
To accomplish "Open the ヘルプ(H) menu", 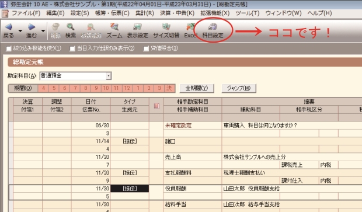I will pyautogui.click(x=319, y=13).
